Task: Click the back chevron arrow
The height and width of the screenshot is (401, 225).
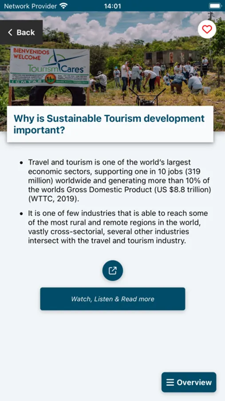Action: pyautogui.click(x=10, y=33)
